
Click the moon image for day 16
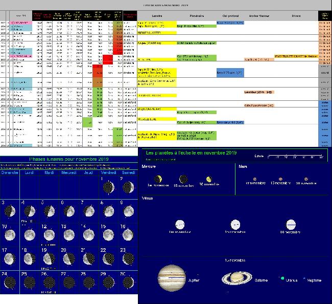[128, 235]
